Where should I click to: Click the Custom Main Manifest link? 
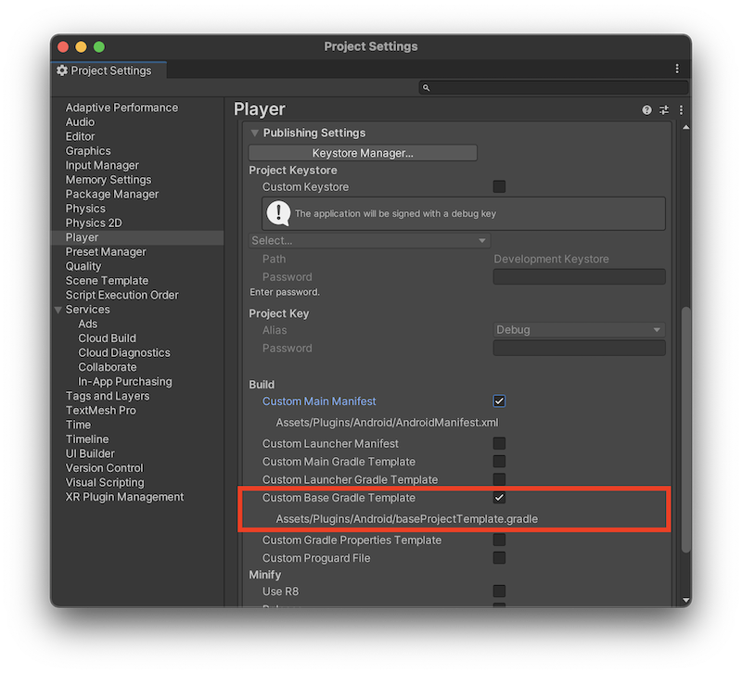click(319, 401)
